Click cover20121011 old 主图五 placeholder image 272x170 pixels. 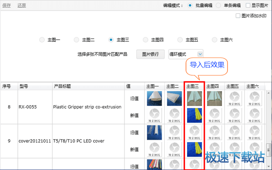[235, 132]
